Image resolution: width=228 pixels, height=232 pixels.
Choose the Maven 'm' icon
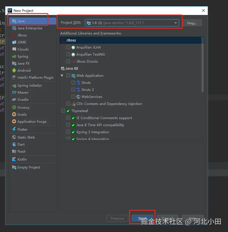pyautogui.click(x=14, y=93)
